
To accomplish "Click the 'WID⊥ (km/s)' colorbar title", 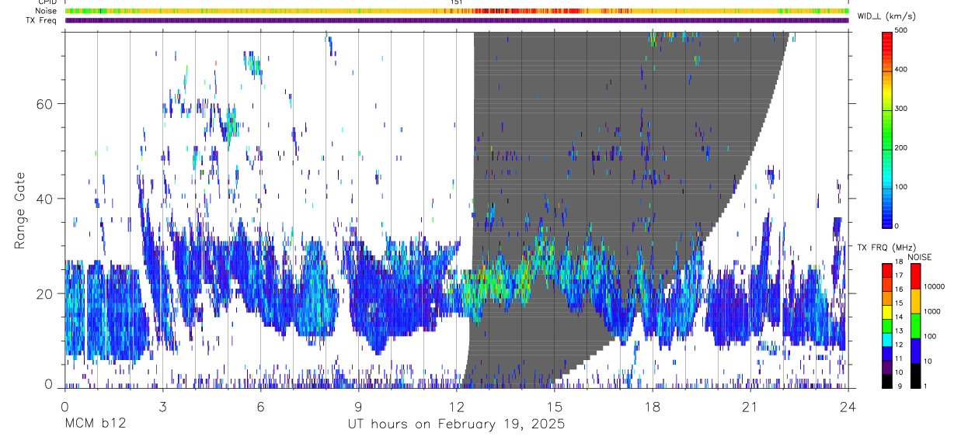I will point(888,16).
